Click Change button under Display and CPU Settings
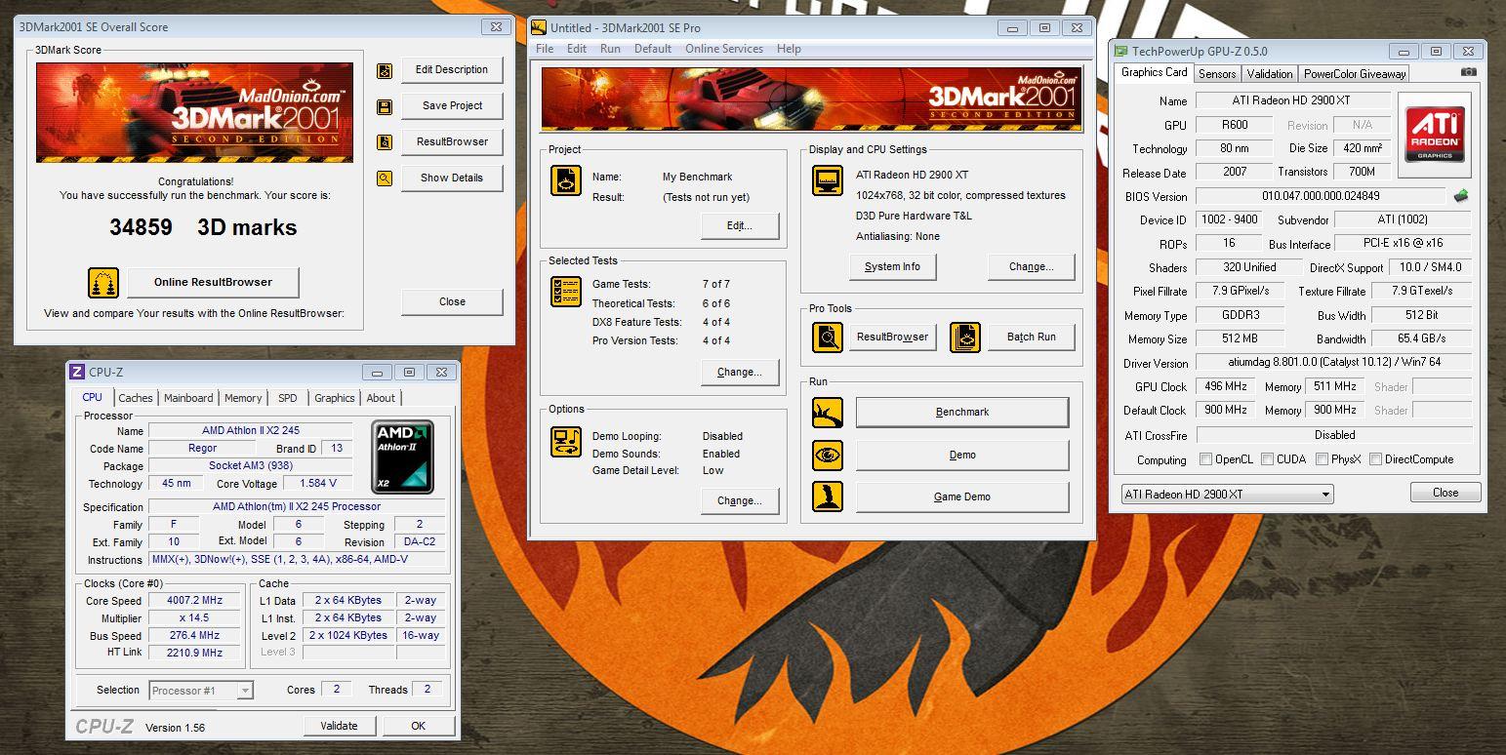1506x755 pixels. coord(1032,267)
